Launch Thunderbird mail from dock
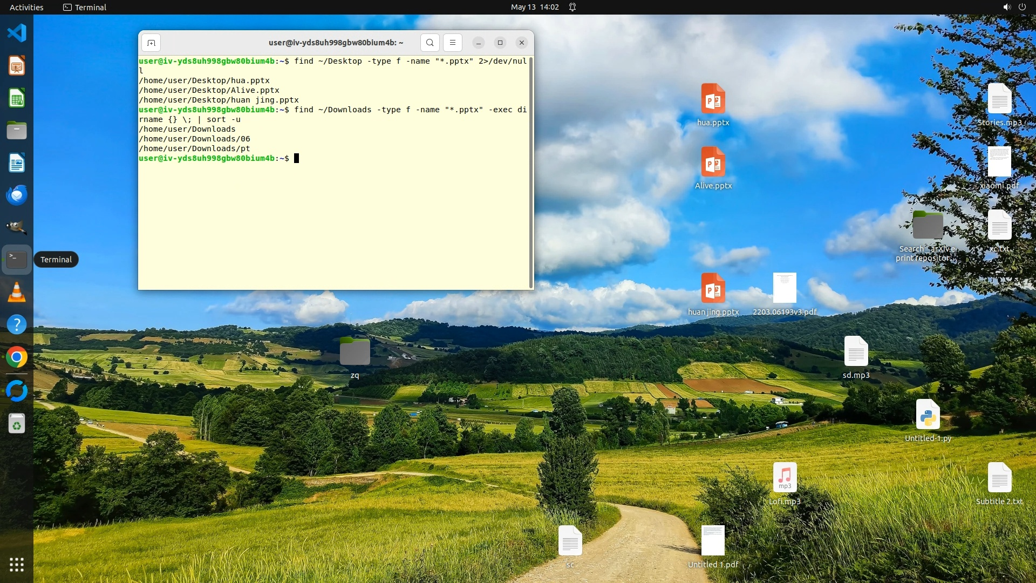The width and height of the screenshot is (1036, 583). click(x=17, y=195)
